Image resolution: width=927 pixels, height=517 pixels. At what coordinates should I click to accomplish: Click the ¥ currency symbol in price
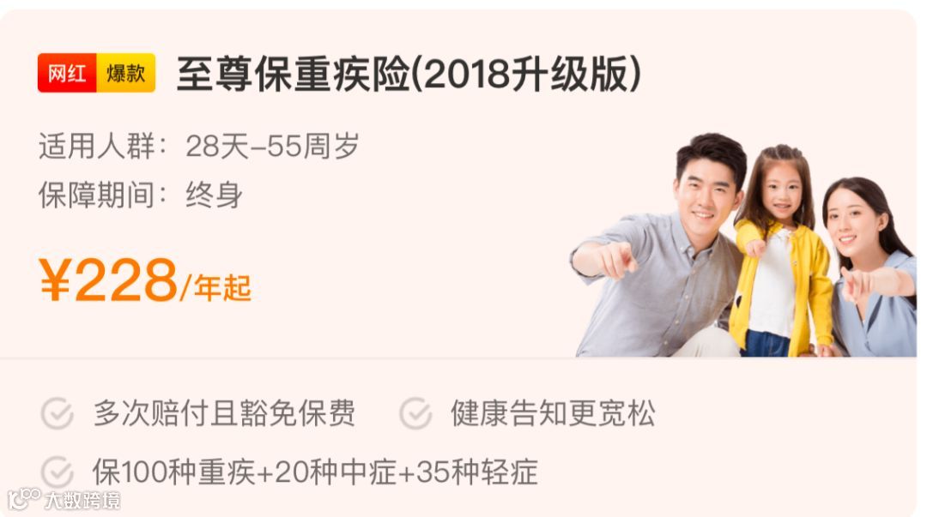[x=55, y=280]
